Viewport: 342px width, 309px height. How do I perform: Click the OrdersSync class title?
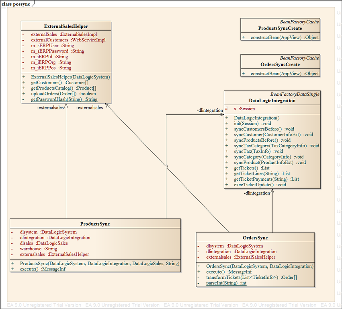point(255,238)
